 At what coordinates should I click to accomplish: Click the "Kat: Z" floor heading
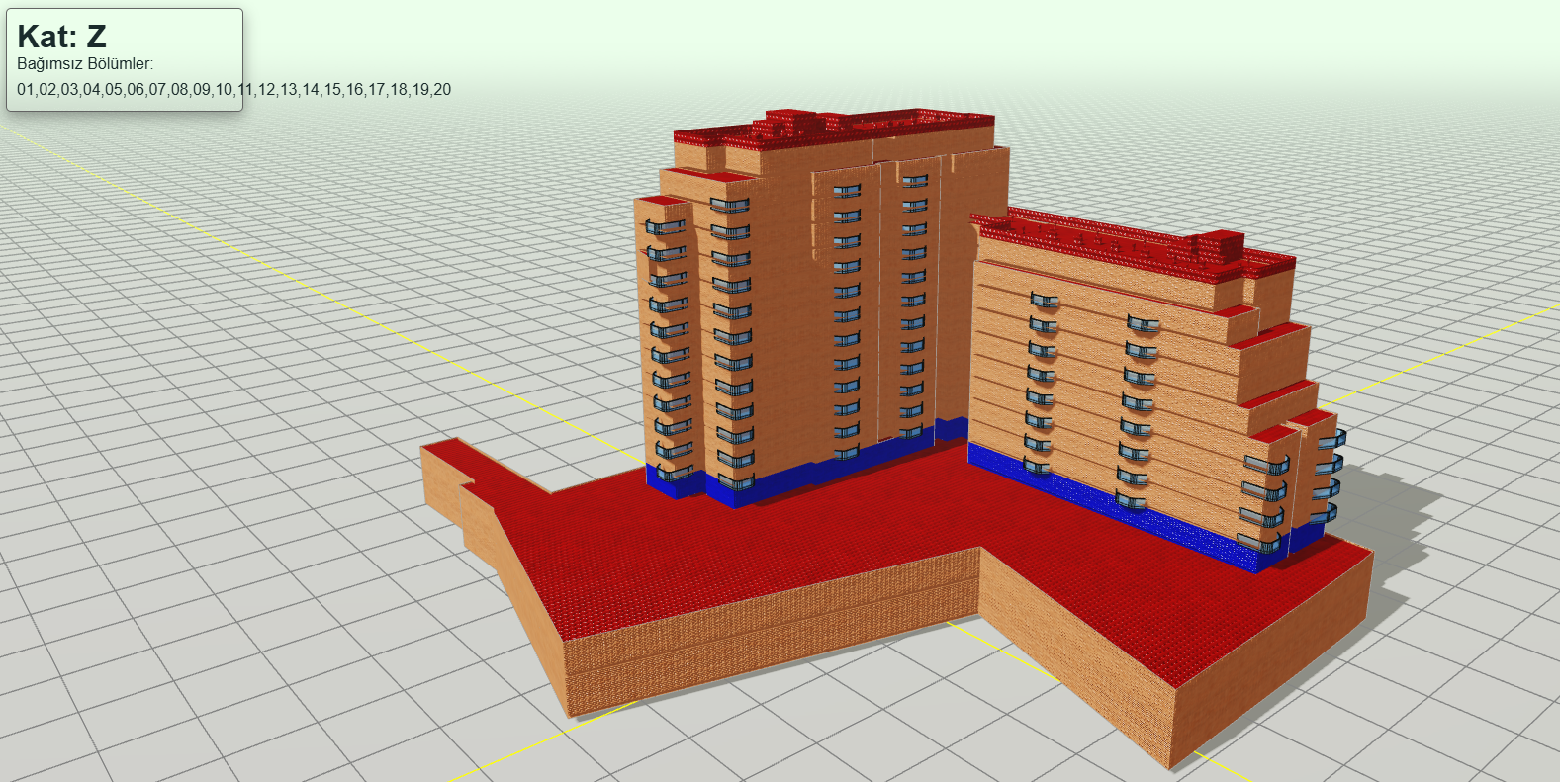tap(61, 37)
